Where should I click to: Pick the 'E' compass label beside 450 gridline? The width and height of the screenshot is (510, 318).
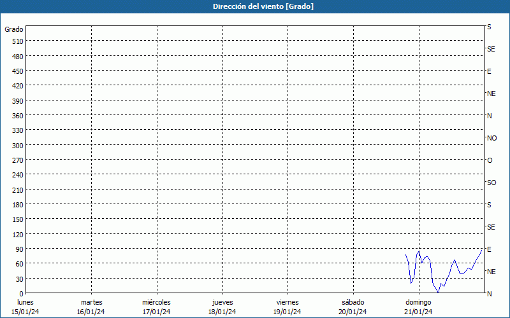click(489, 71)
